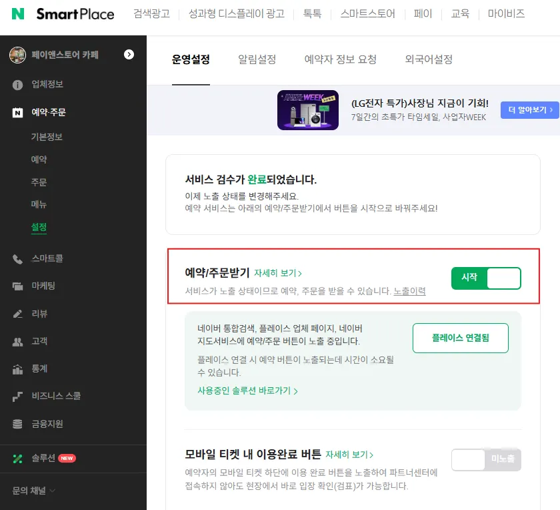Viewport: 560px width, 510px height.
Task: Open 자세히 보기 next to 모바일 티켓 내 이용완료 버튼
Action: click(x=349, y=455)
